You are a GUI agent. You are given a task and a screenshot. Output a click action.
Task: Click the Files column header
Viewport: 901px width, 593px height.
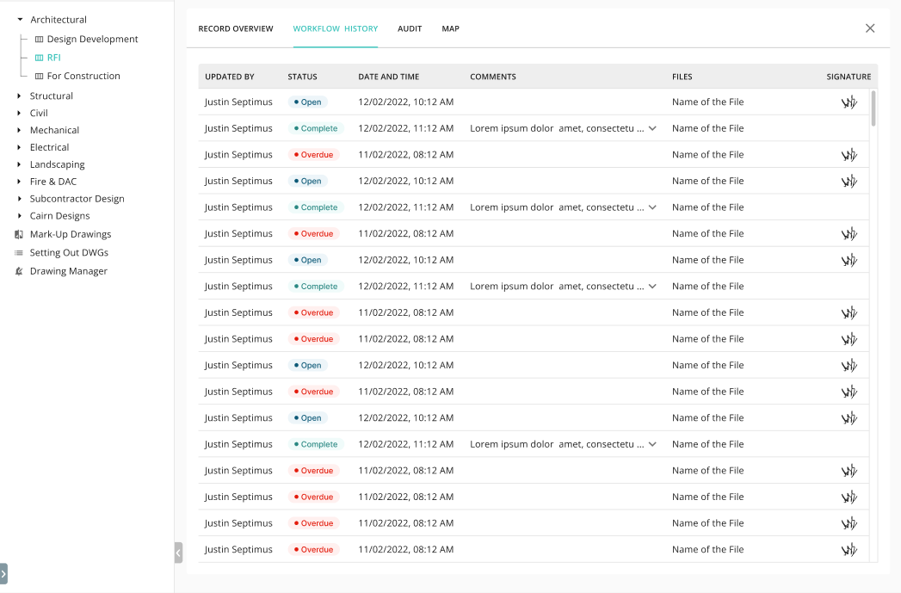pyautogui.click(x=682, y=77)
